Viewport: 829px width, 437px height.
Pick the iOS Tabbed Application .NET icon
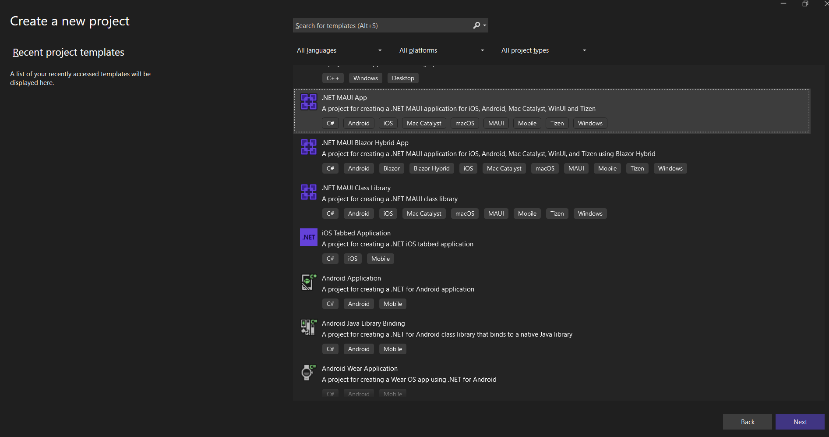308,237
